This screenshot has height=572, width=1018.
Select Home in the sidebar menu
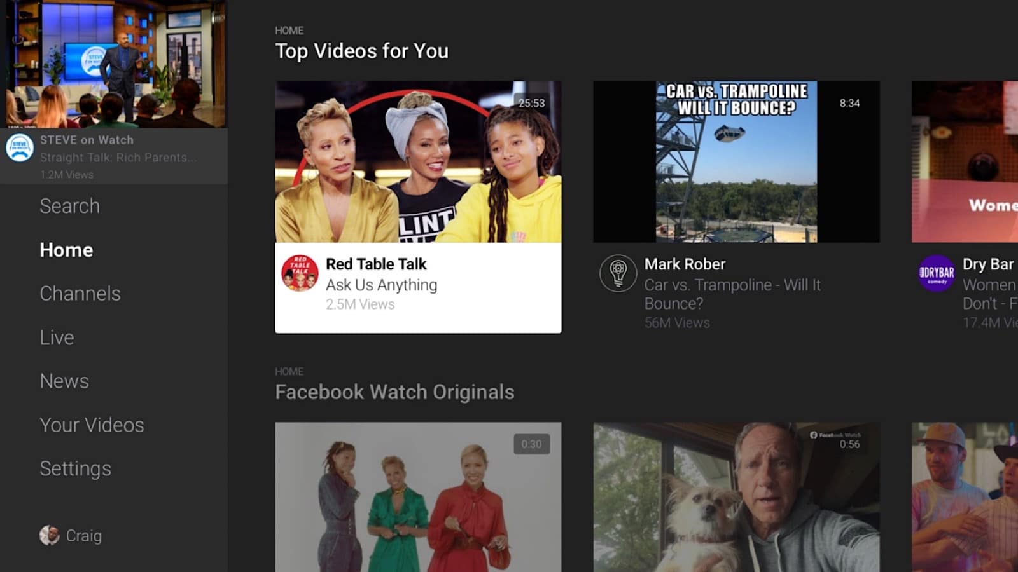(66, 250)
